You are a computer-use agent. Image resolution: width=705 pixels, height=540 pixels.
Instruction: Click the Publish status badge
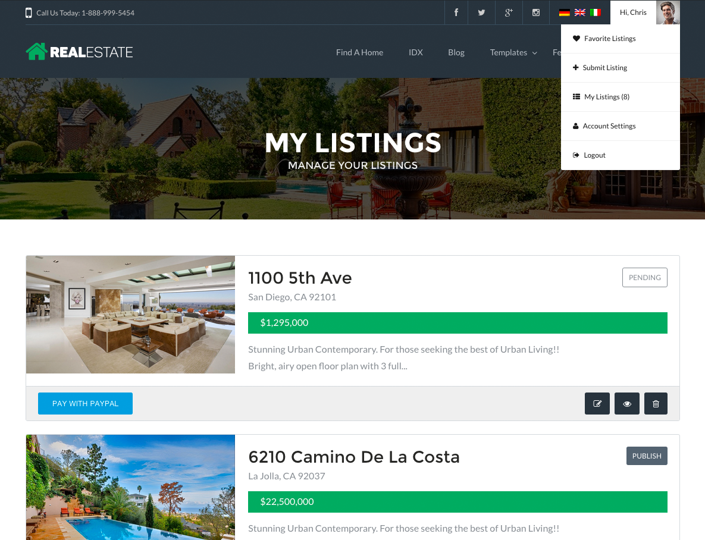point(646,456)
